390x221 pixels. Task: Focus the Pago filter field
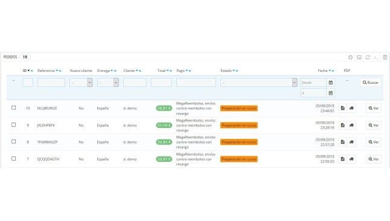pos(196,82)
